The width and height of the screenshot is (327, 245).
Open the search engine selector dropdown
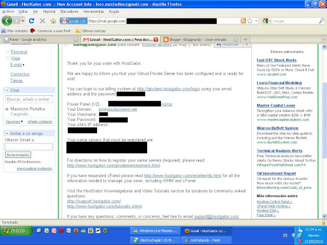point(270,21)
